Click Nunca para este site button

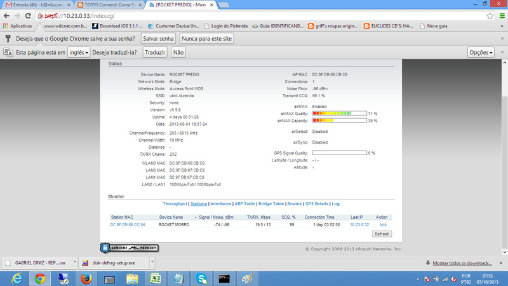coord(207,39)
